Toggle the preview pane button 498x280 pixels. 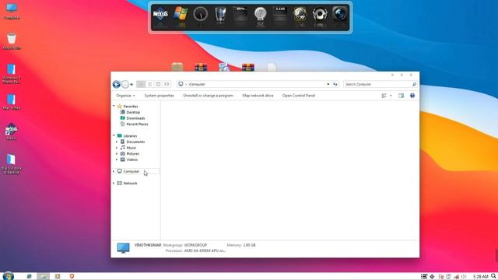tap(402, 96)
